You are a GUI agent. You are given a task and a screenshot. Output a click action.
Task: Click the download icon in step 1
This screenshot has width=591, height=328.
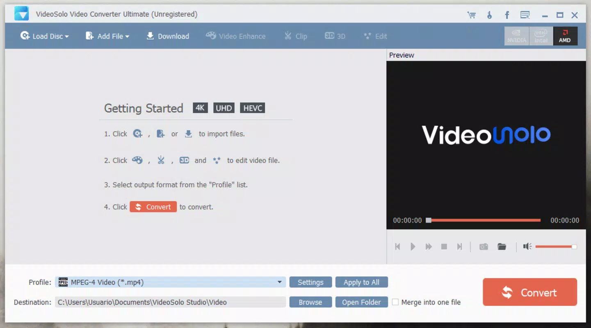pyautogui.click(x=188, y=134)
